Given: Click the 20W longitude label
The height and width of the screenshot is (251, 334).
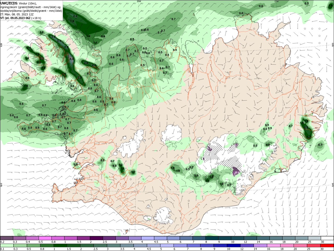Looking at the screenshot, I should point(139,1).
